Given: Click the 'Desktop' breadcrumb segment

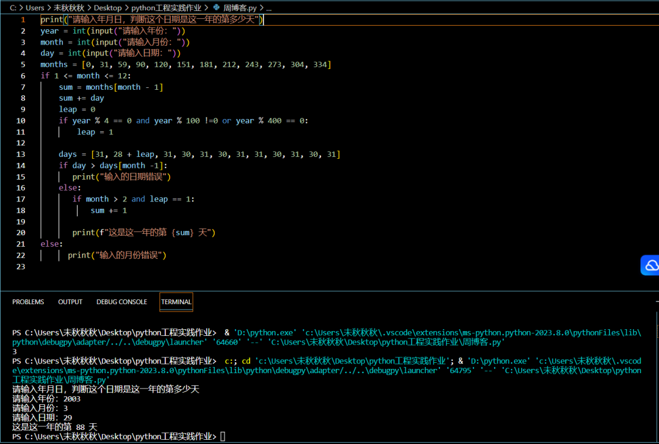Looking at the screenshot, I should 107,7.
